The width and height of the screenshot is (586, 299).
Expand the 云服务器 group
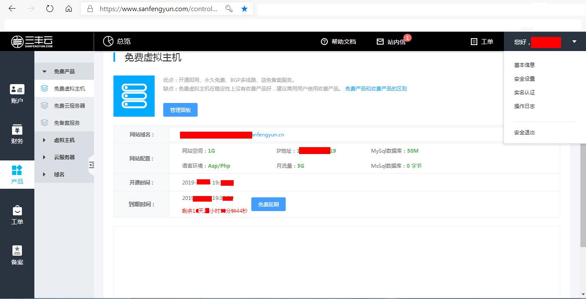pyautogui.click(x=64, y=157)
